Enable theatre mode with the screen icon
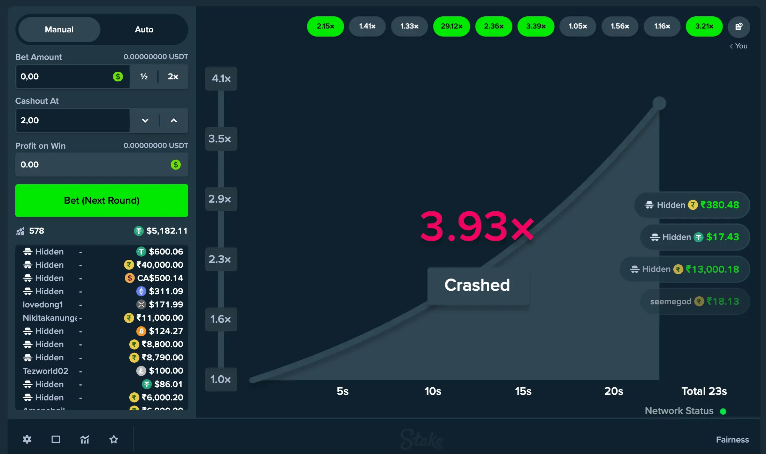 [x=56, y=439]
